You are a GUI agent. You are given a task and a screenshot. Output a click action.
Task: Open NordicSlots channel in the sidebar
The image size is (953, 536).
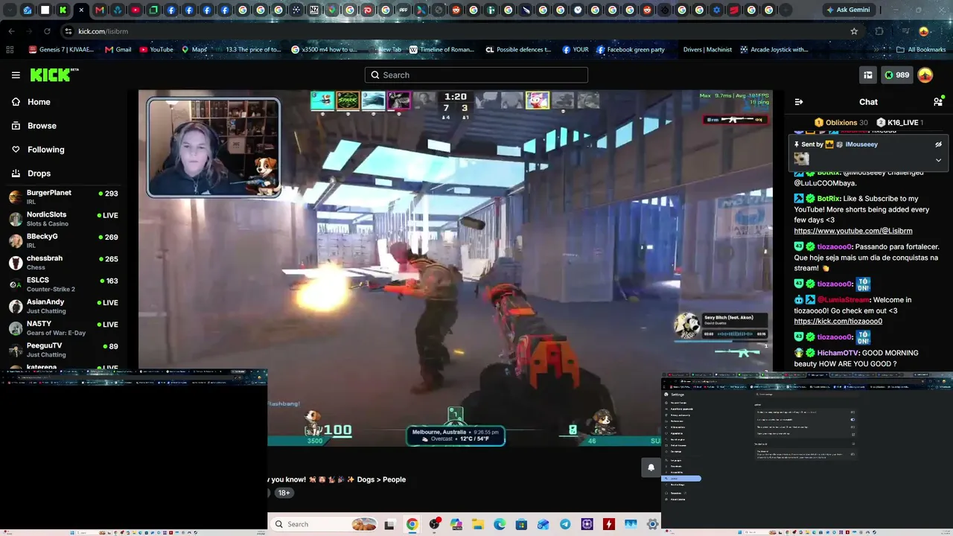[63, 219]
